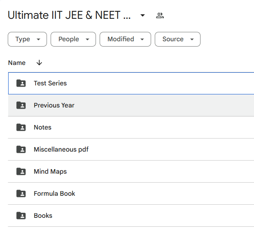This screenshot has height=237, width=254.
Task: Open the People filter dropdown
Action: point(73,39)
